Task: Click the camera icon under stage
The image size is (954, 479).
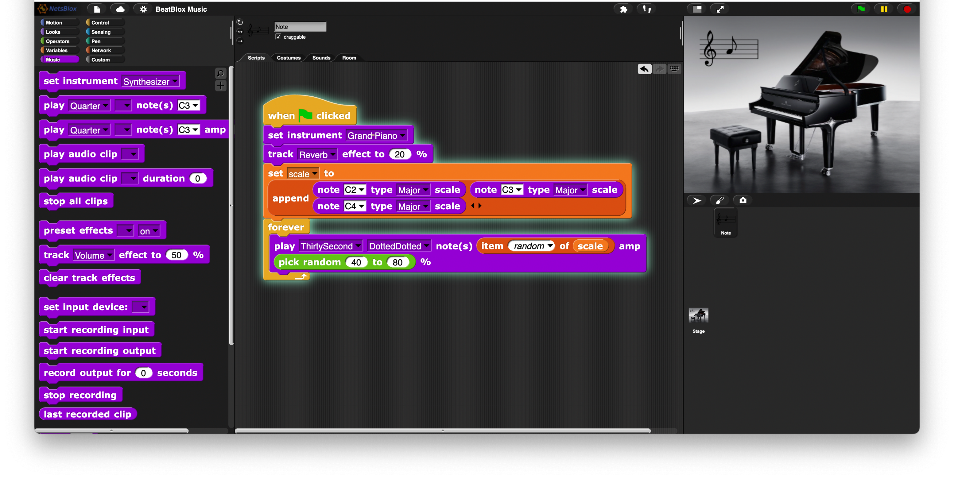Action: [743, 200]
